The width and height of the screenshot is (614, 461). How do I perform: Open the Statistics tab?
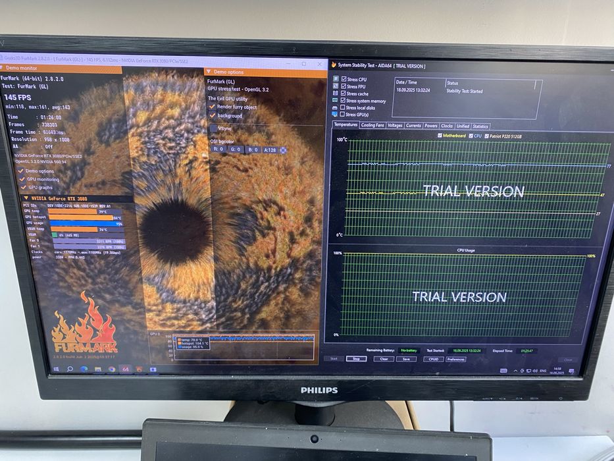point(480,126)
